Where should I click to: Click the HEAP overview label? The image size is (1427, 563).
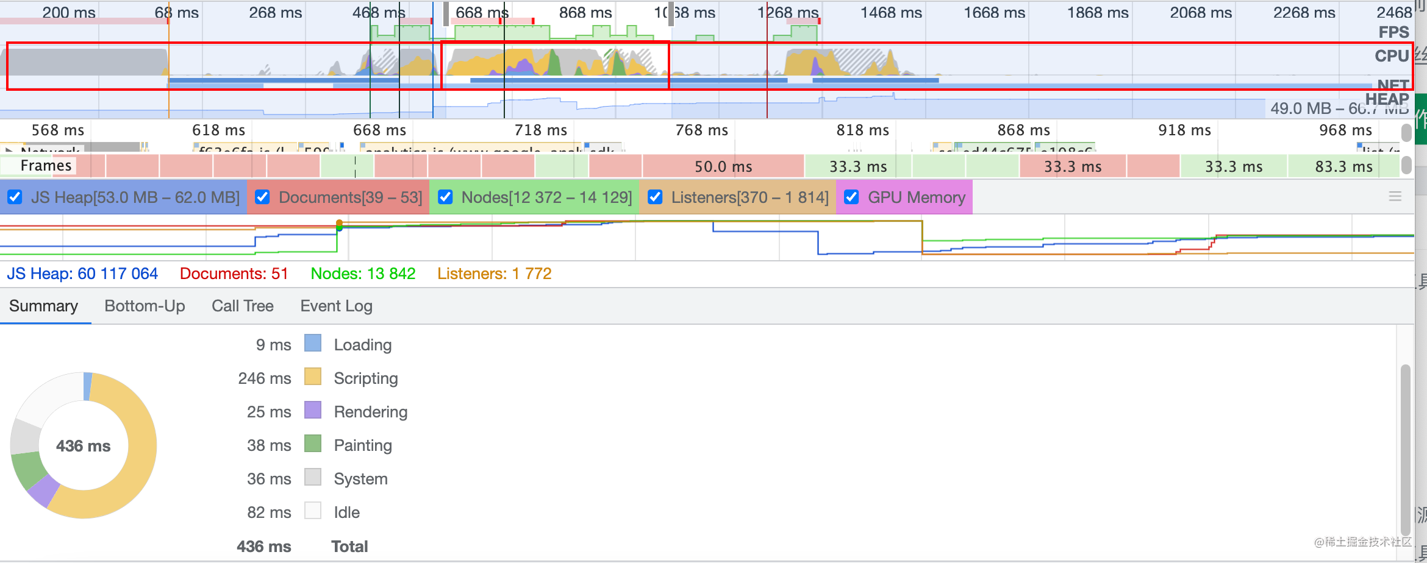click(x=1387, y=99)
